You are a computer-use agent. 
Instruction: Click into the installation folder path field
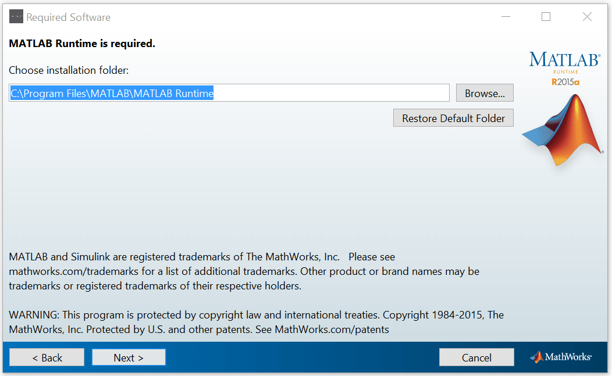pos(326,93)
